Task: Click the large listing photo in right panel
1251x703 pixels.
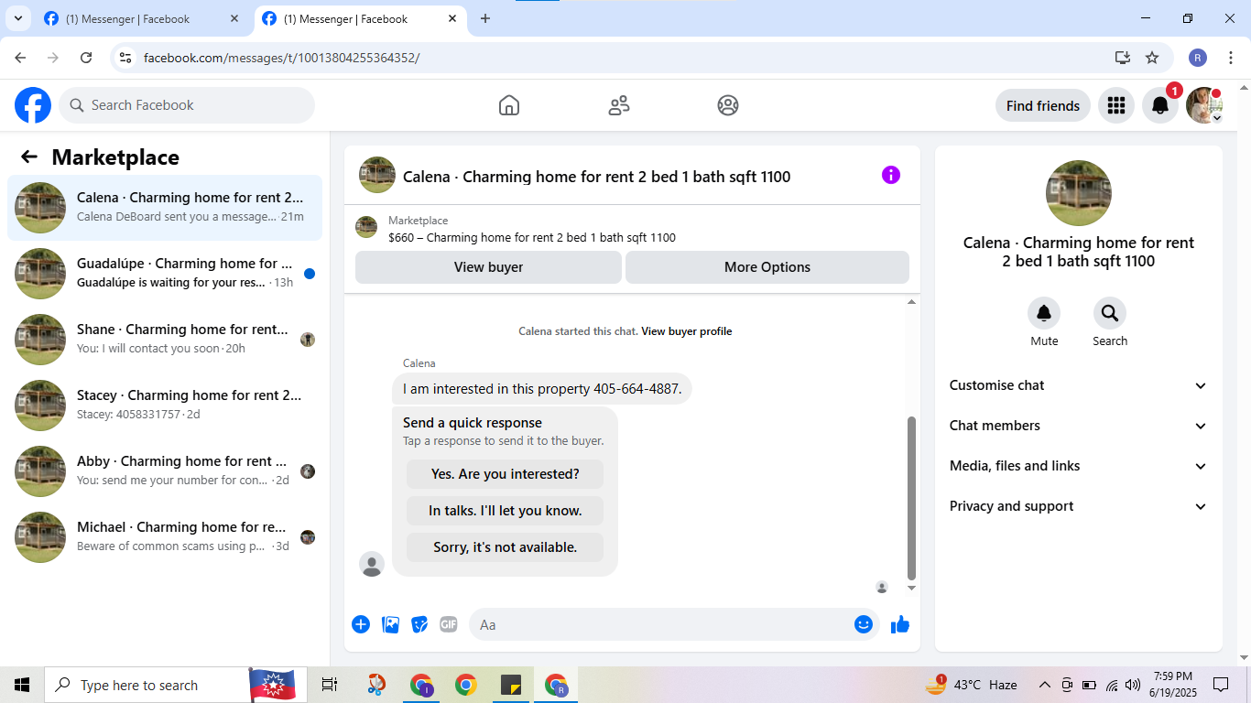Action: click(x=1079, y=193)
